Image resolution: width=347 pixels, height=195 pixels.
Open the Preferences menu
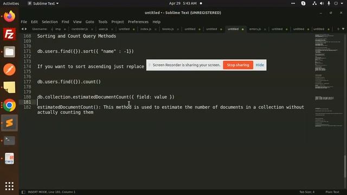click(138, 22)
